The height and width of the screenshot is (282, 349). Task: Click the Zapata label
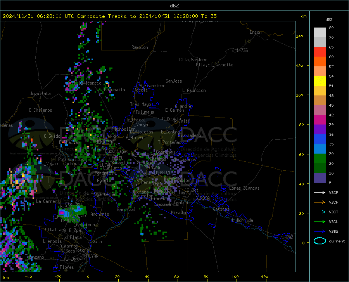tap(95, 242)
